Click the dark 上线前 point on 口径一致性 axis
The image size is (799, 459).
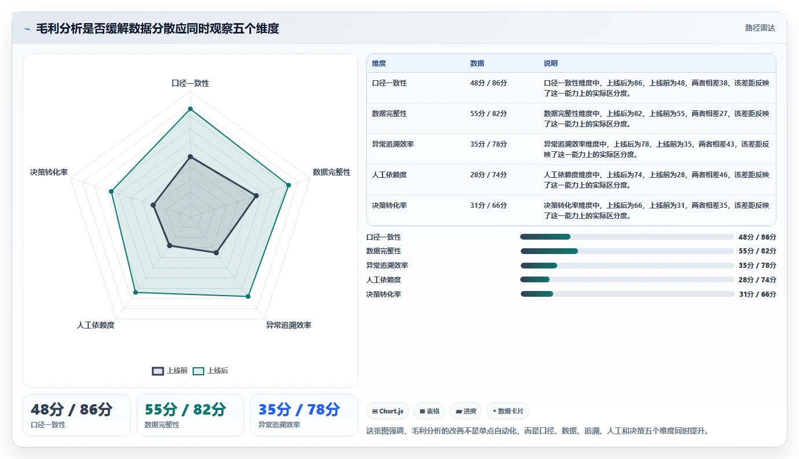[190, 156]
